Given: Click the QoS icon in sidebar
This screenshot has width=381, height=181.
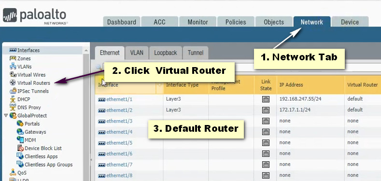Looking at the screenshot, I should pyautogui.click(x=13, y=172).
